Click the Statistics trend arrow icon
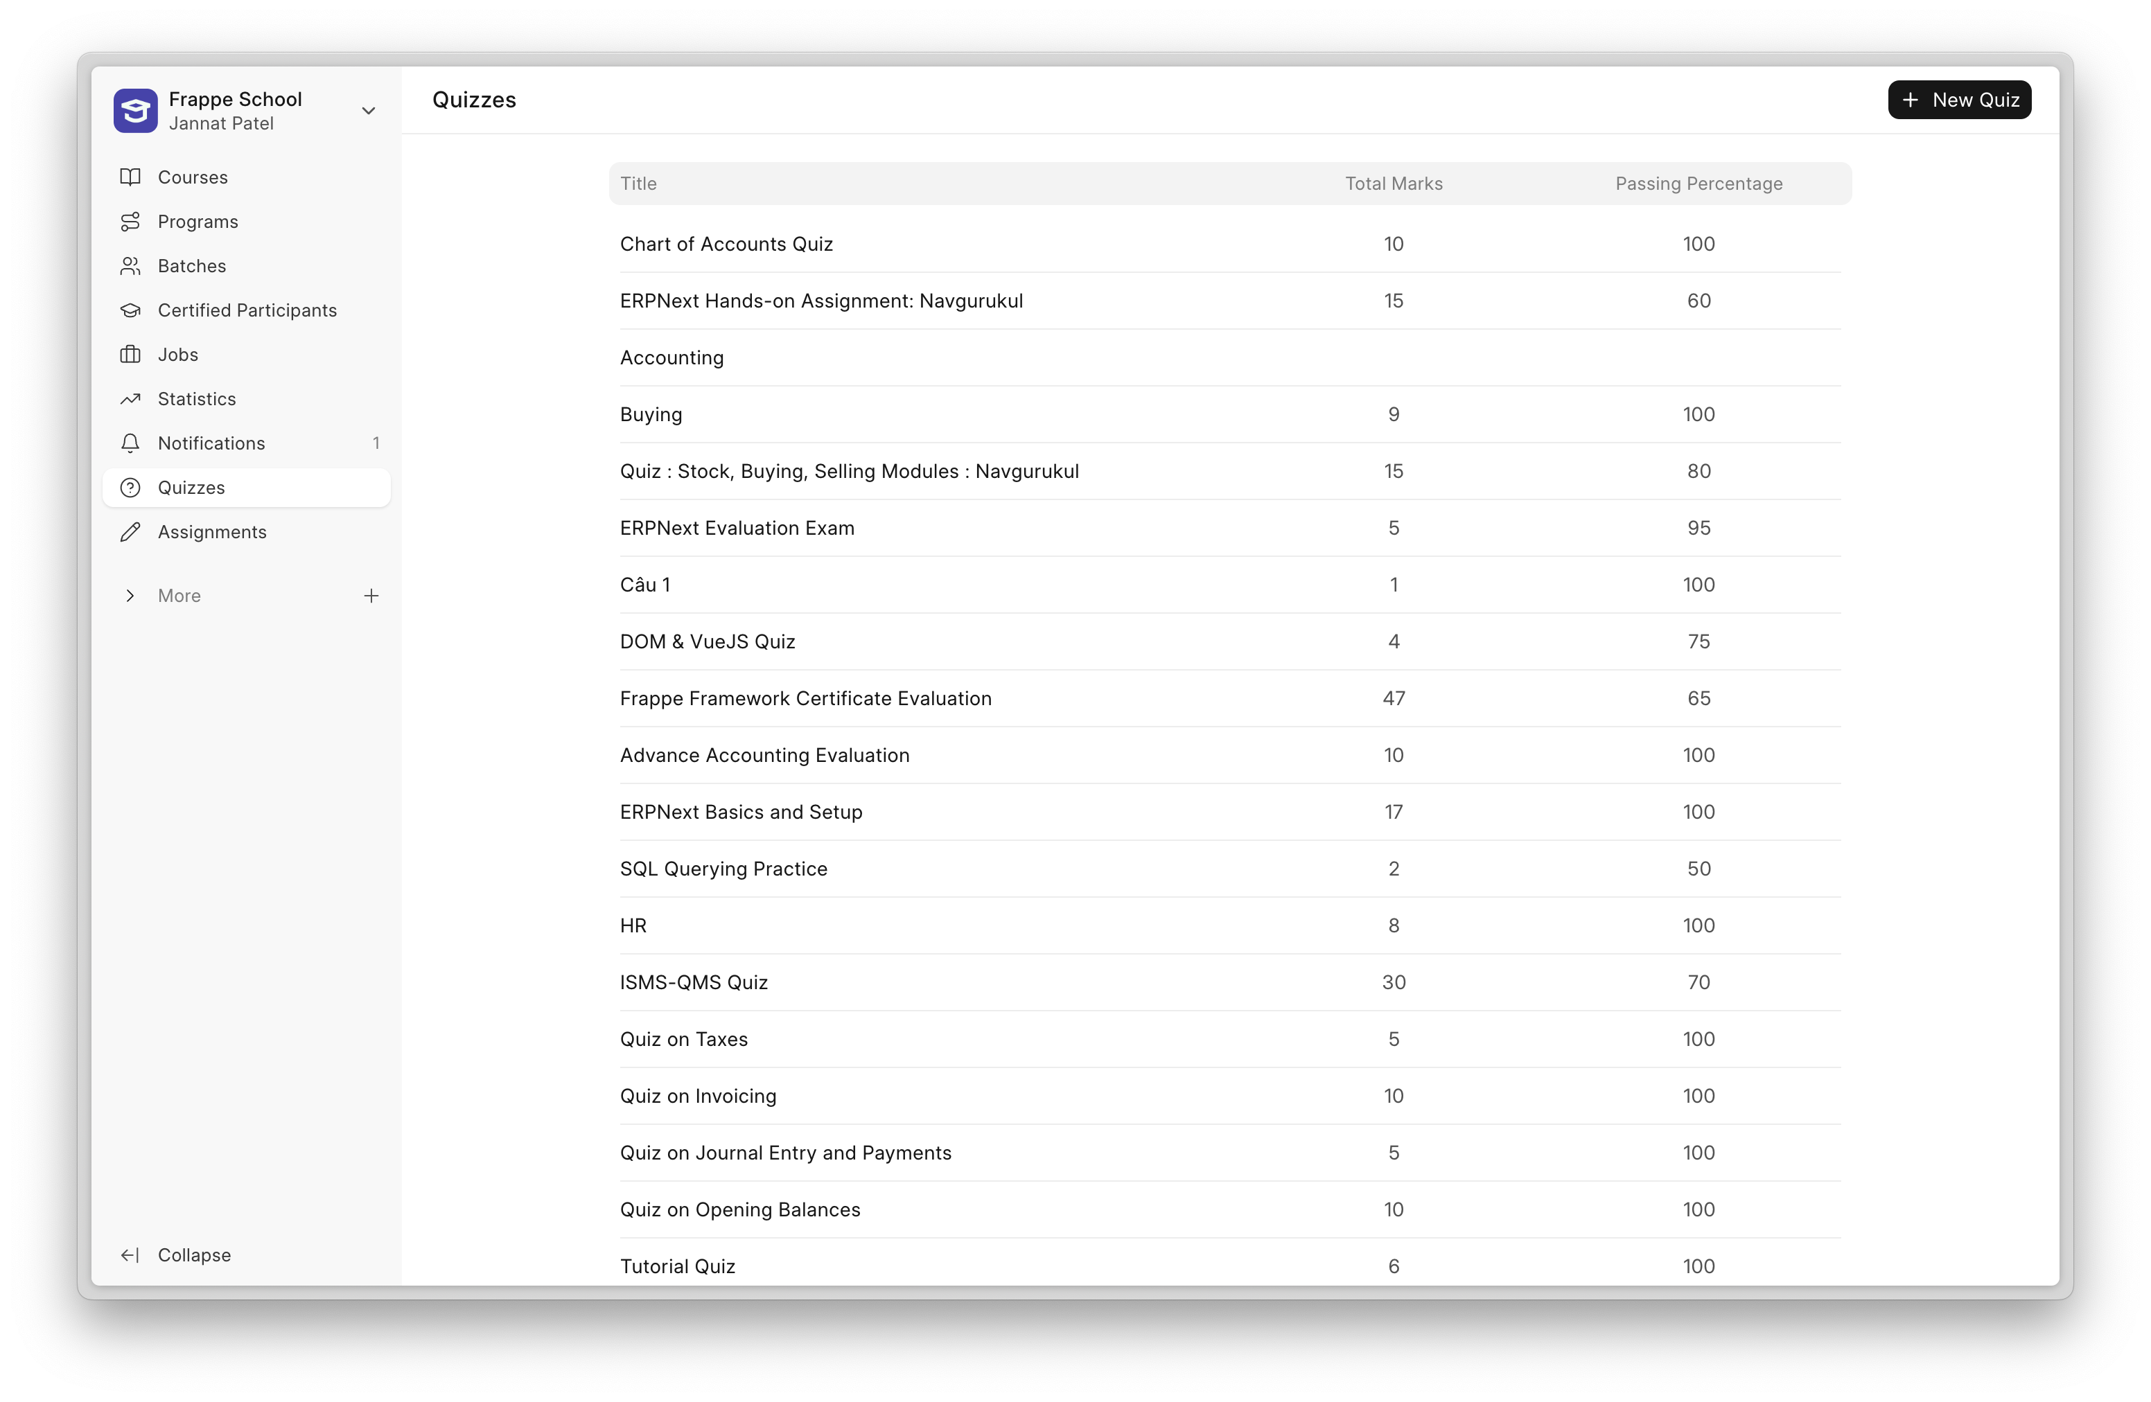 [x=131, y=398]
